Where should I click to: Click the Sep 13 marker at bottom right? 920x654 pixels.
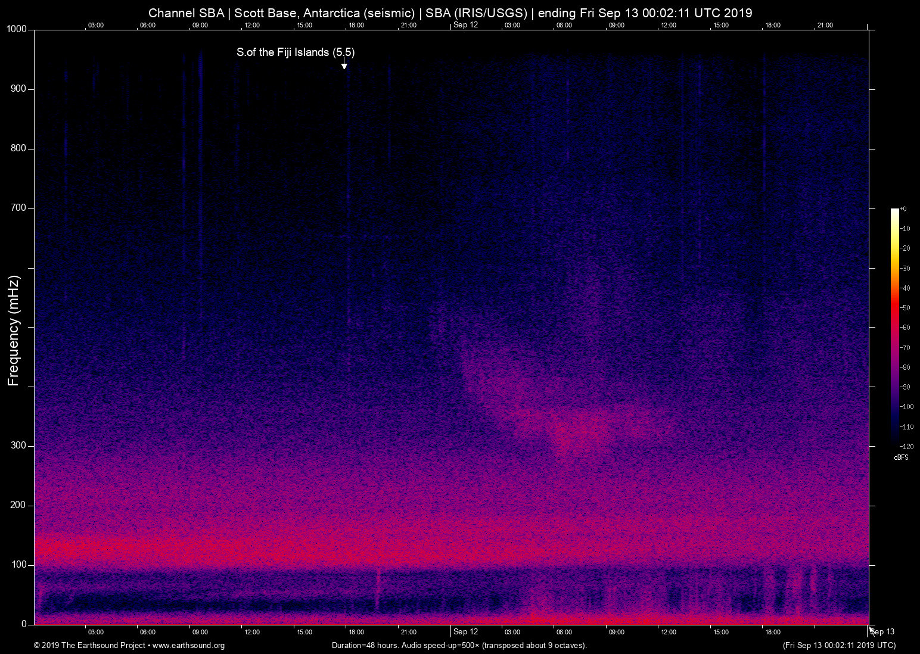tap(882, 632)
